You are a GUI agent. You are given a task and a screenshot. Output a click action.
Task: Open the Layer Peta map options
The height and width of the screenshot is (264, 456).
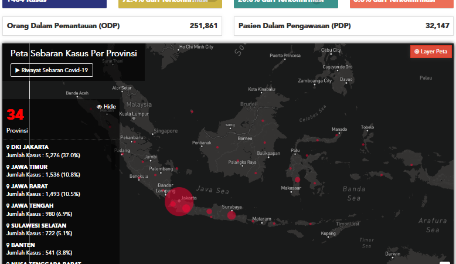pos(431,52)
